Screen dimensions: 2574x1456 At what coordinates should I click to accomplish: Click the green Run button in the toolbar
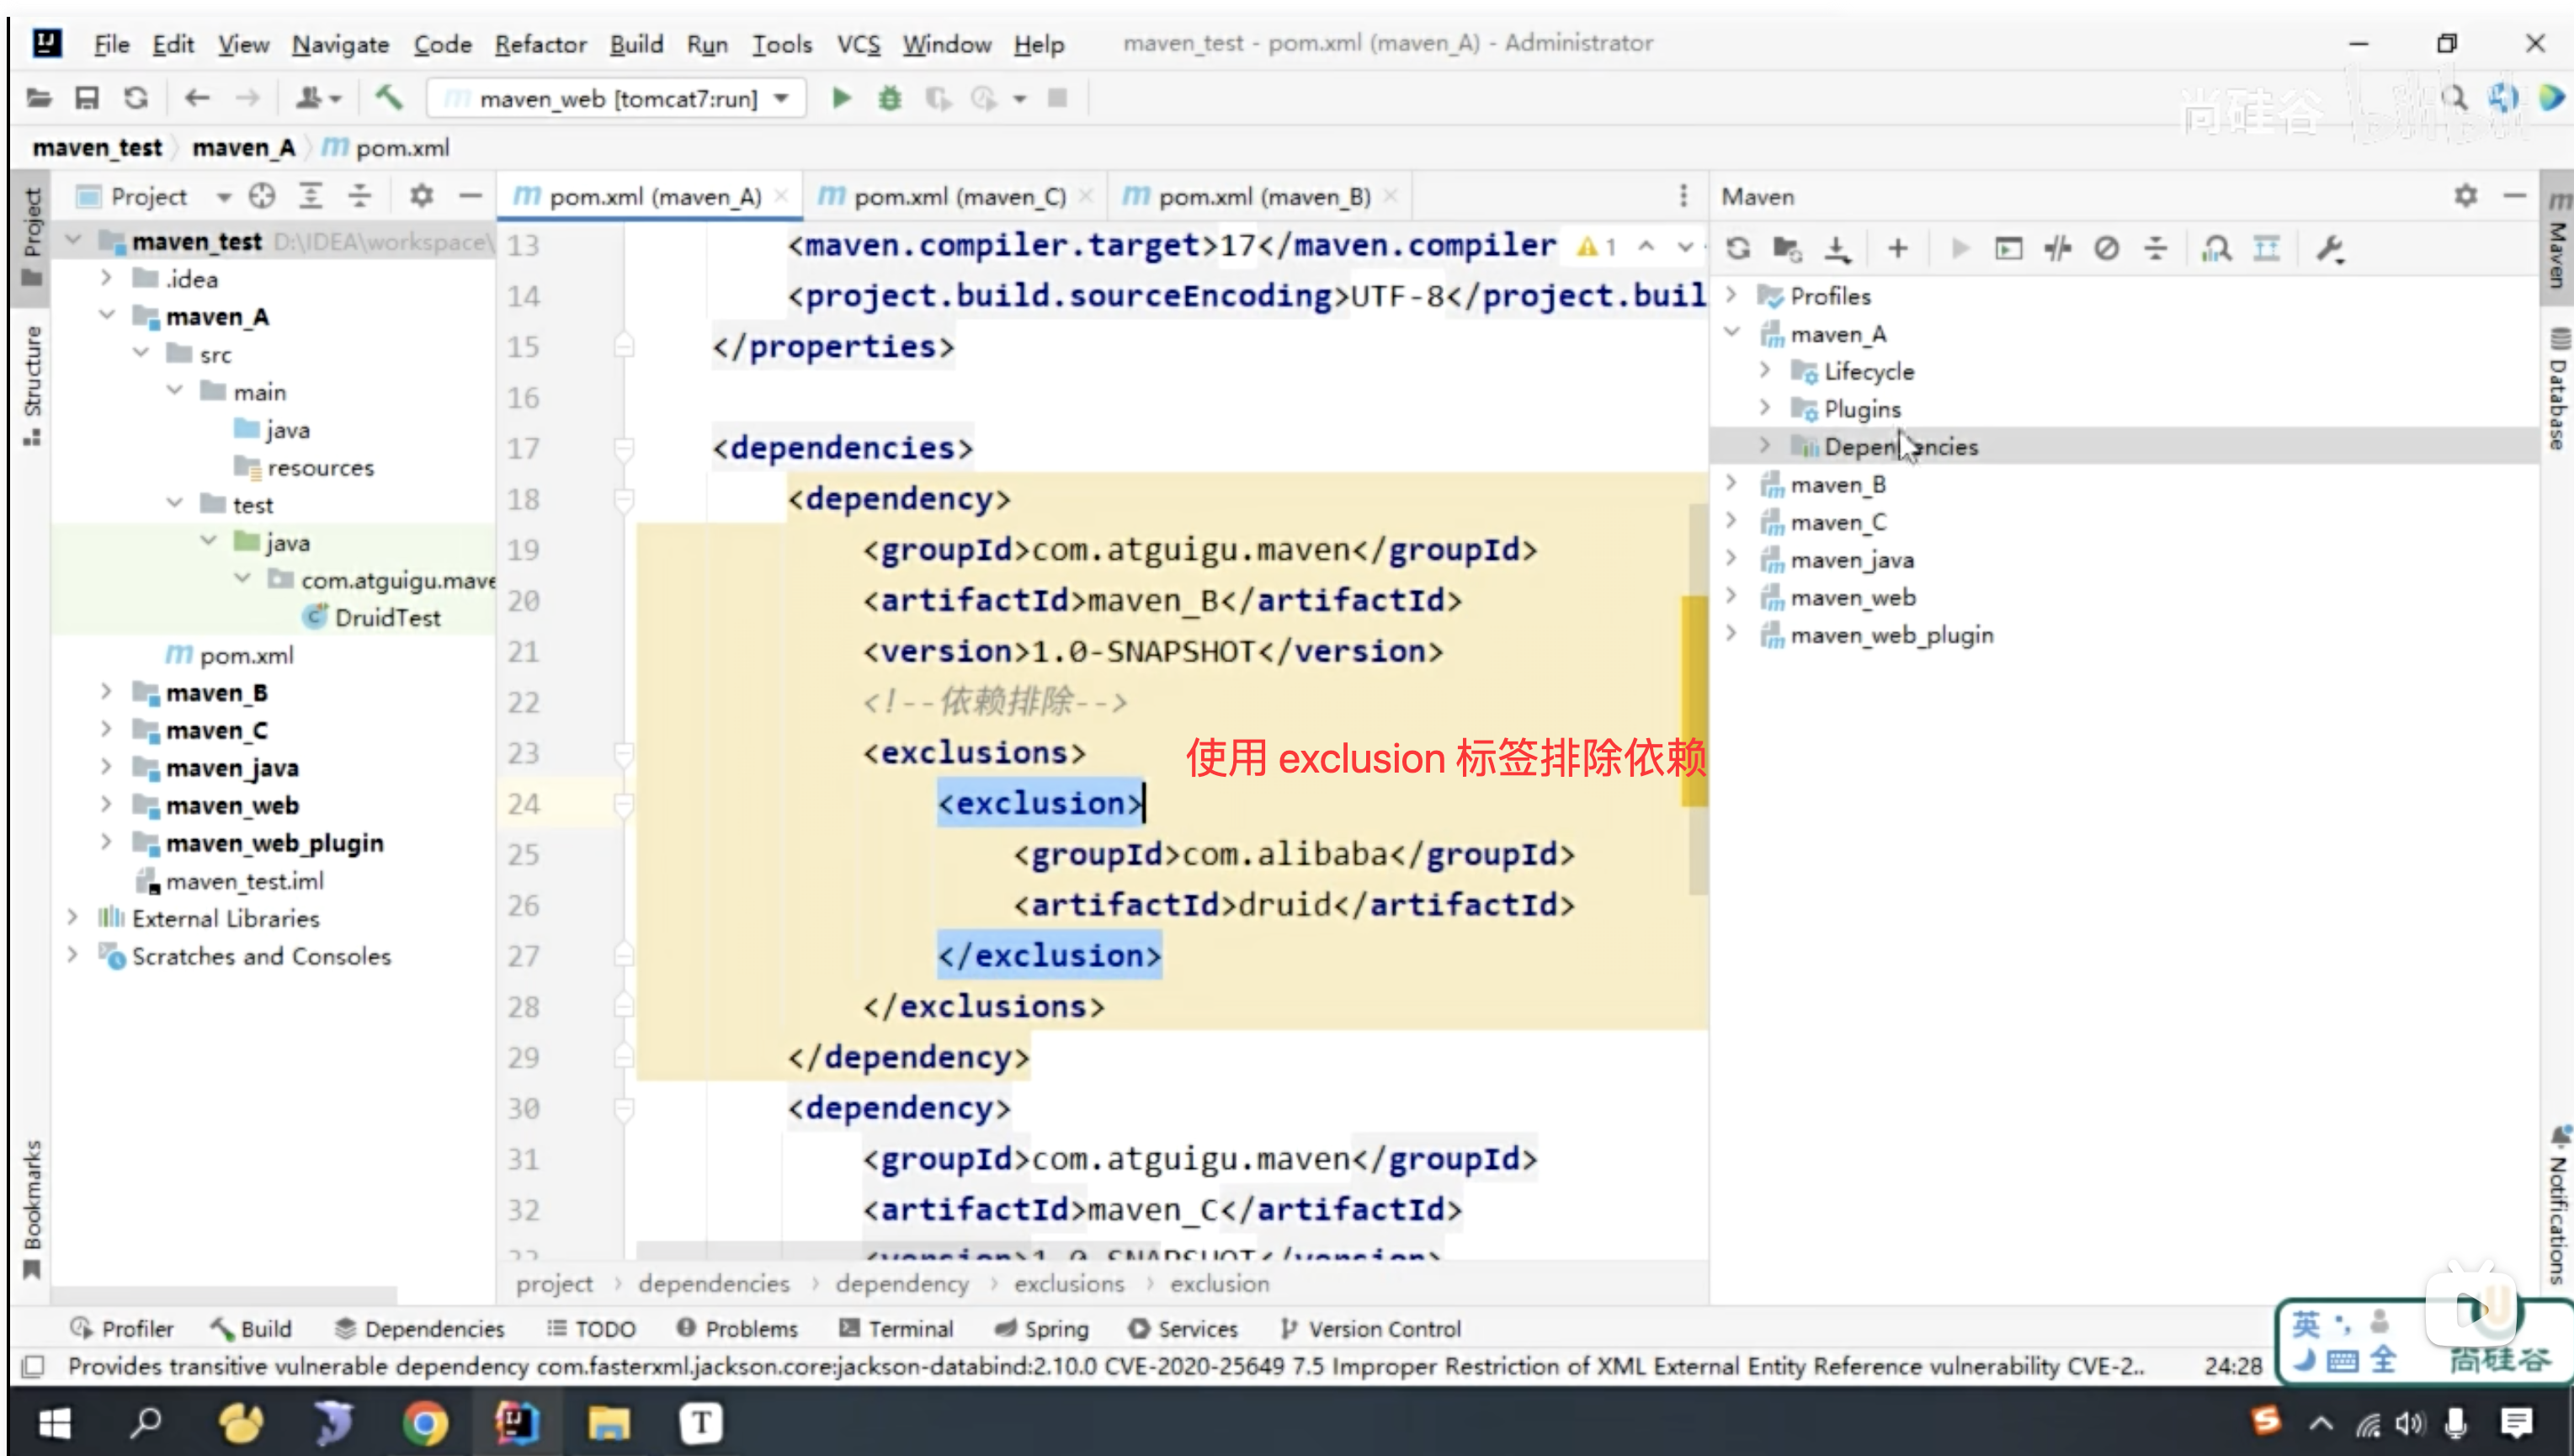click(841, 98)
